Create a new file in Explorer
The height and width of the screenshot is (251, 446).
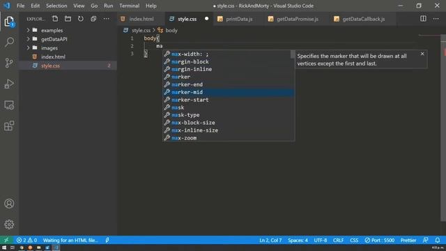(55, 19)
